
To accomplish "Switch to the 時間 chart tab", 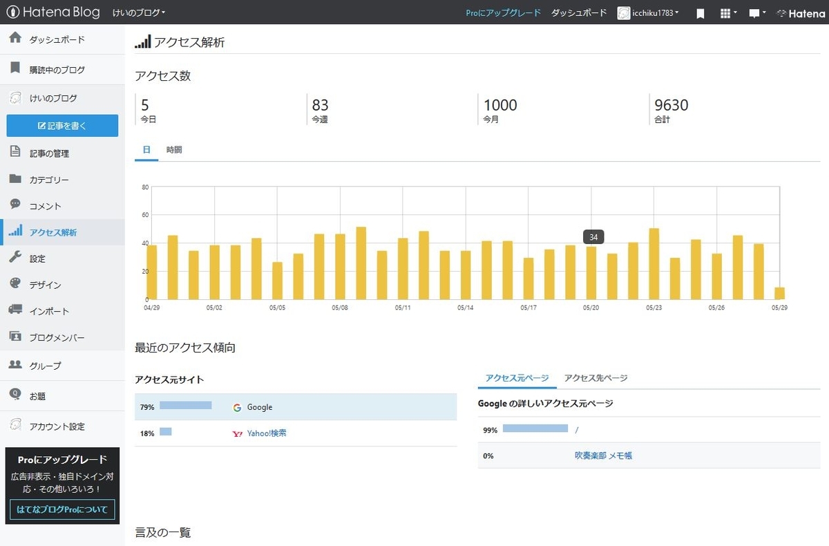I will tap(174, 149).
